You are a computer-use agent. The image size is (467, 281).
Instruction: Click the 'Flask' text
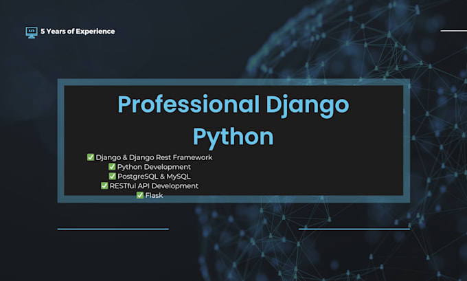point(154,196)
